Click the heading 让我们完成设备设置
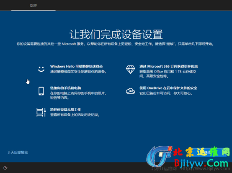Viewport: 232px width, 173px height. (x=116, y=34)
